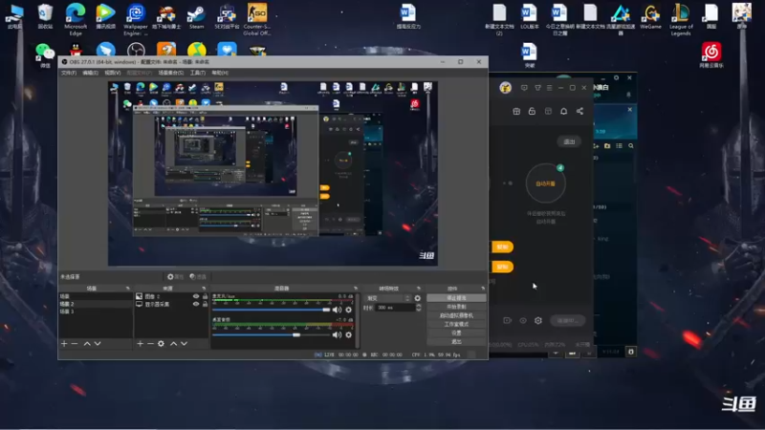Click 工作室模式 button in OBS
Viewport: 765px width, 430px height.
pos(456,324)
